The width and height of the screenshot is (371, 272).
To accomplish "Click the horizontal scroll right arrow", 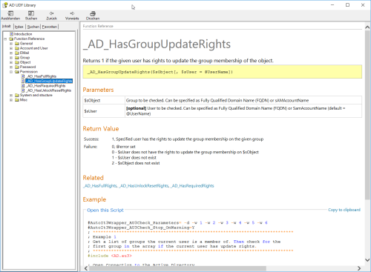I will click(359, 268).
